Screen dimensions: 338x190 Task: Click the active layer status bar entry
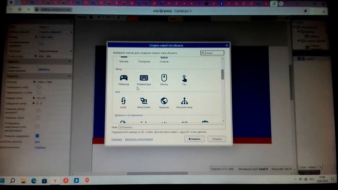pyautogui.click(x=253, y=169)
